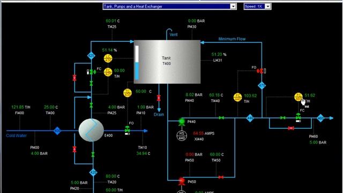Click the FI400 flow value 121.85
Screen dimensions: 343x193
[18, 107]
